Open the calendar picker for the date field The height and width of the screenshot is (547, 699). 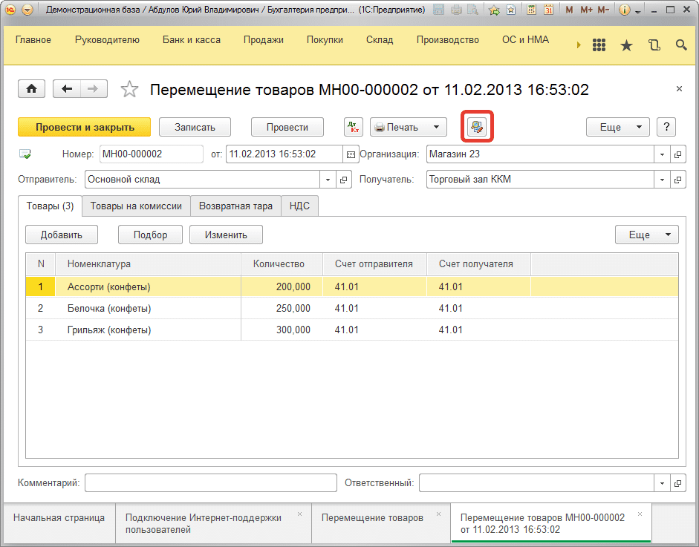point(351,154)
